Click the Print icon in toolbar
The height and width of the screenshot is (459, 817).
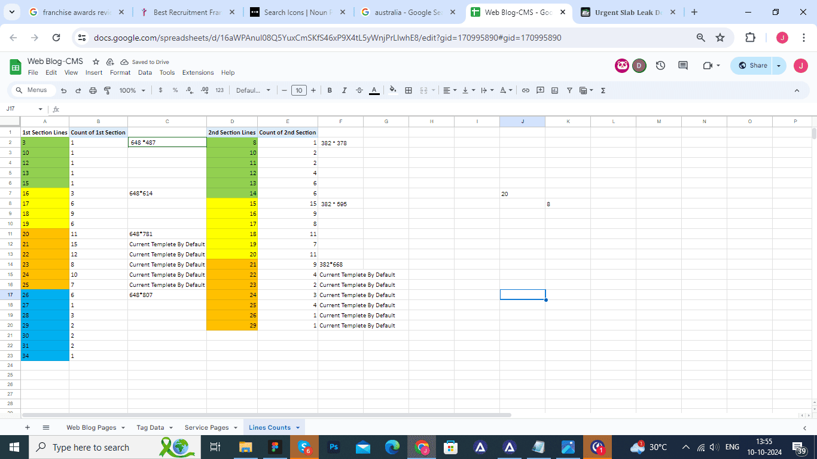point(93,90)
